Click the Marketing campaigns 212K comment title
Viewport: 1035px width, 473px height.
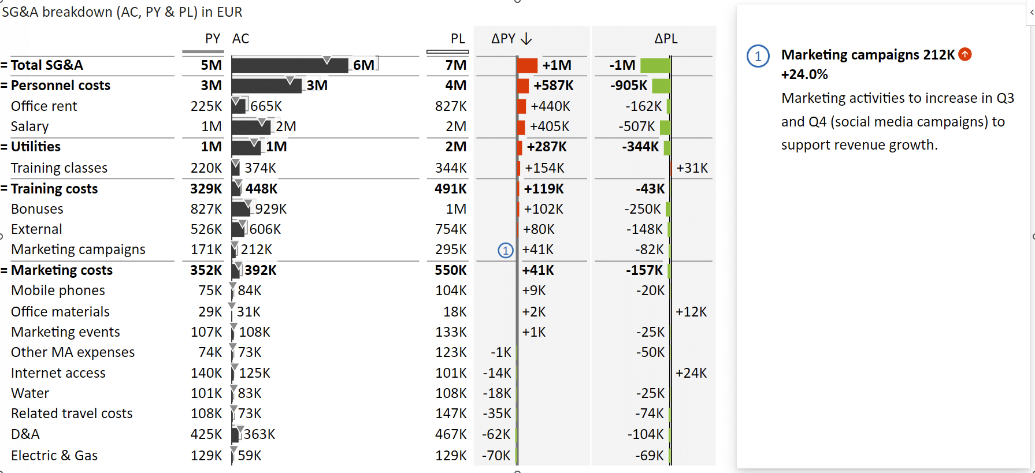tap(867, 55)
